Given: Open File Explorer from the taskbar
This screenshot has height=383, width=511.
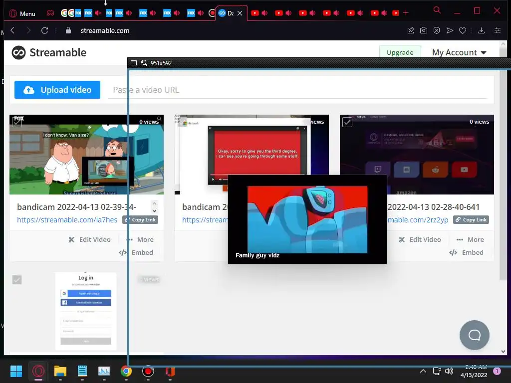Looking at the screenshot, I should tap(60, 371).
